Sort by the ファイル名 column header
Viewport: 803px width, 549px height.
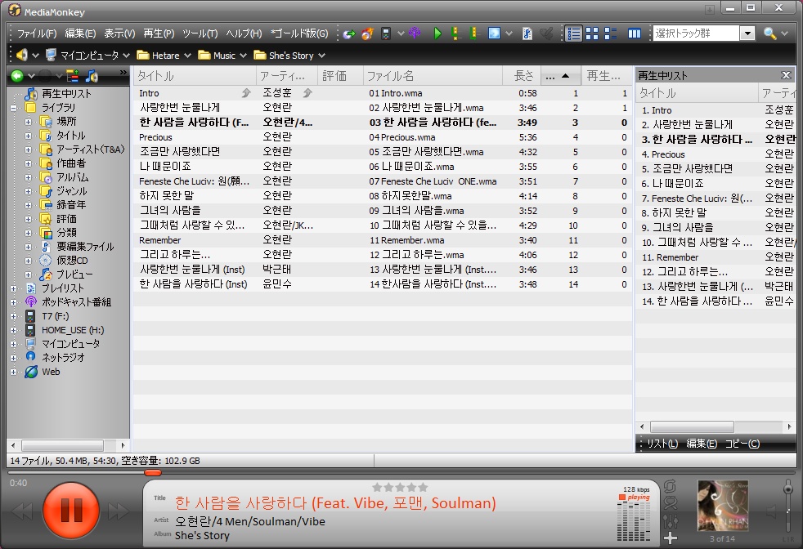click(x=433, y=76)
